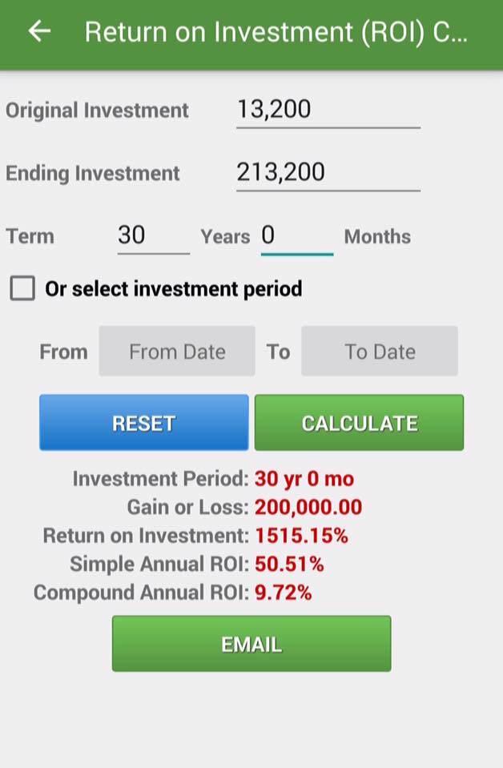
Task: Select the Term months field
Action: (x=297, y=236)
